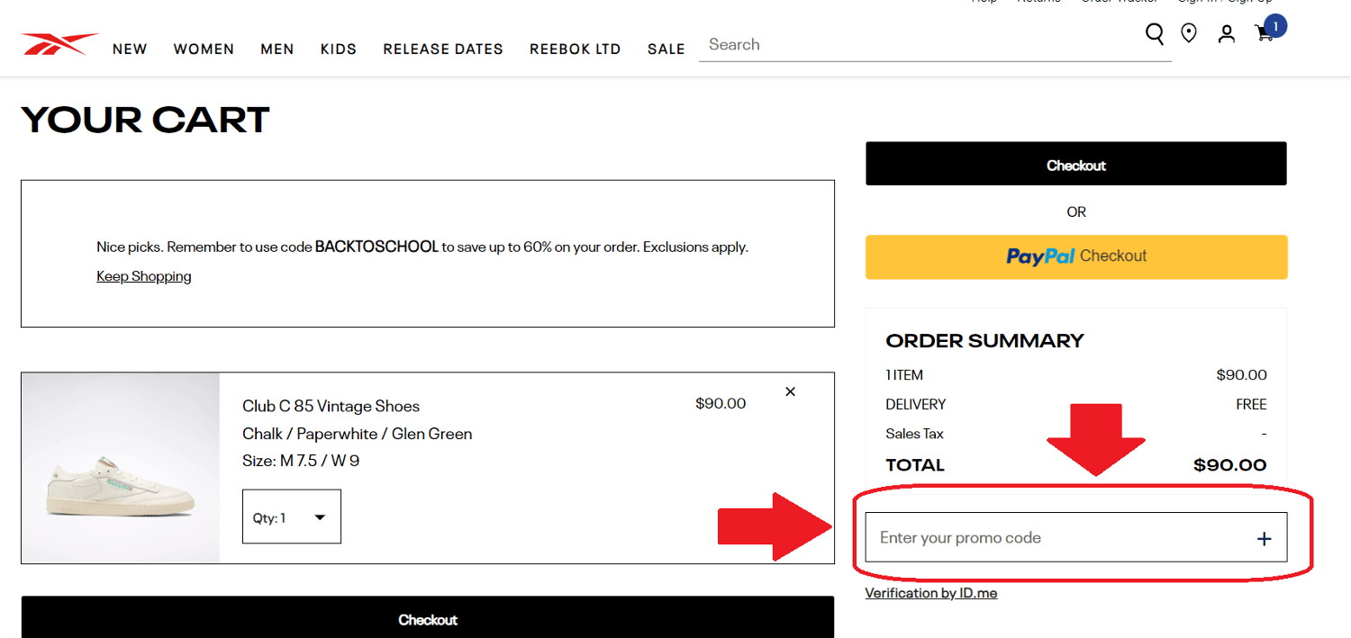Image resolution: width=1351 pixels, height=638 pixels.
Task: Open Verification by ID.me link
Action: [x=931, y=592]
